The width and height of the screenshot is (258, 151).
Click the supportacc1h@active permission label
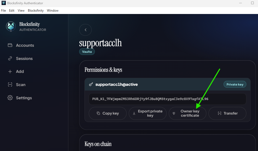(117, 84)
